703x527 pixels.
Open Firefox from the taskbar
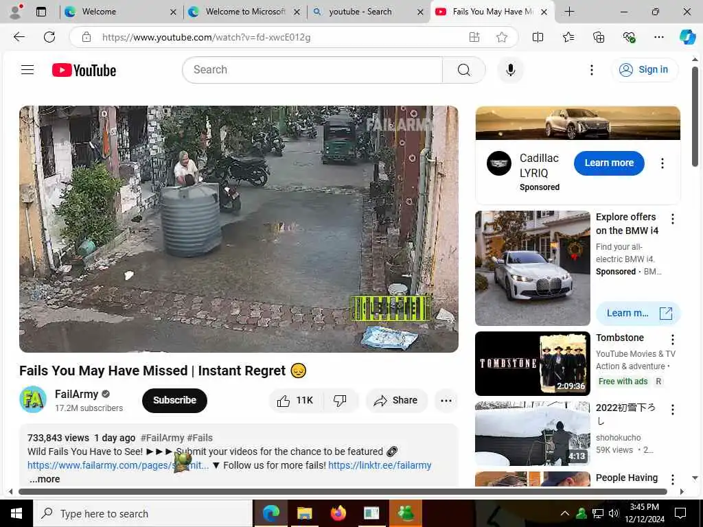point(338,513)
